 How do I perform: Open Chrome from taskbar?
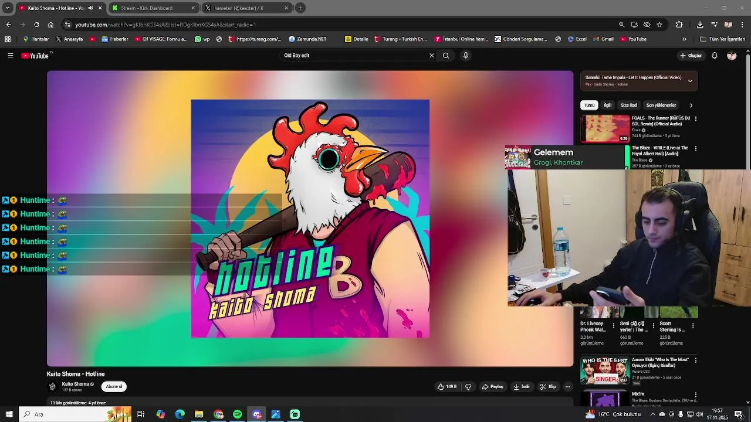(218, 414)
